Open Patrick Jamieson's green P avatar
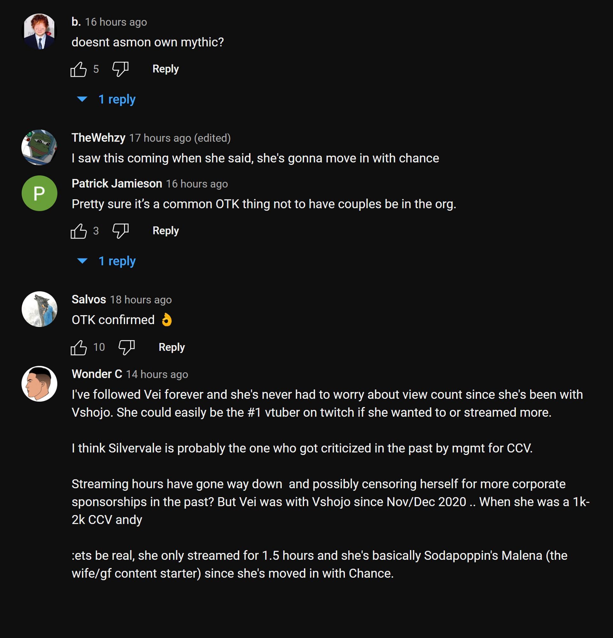613x638 pixels. tap(39, 193)
